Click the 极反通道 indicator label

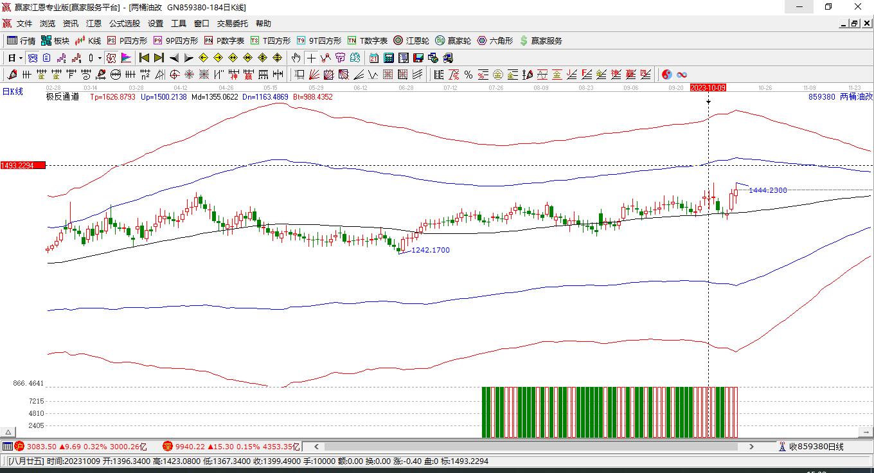[62, 97]
